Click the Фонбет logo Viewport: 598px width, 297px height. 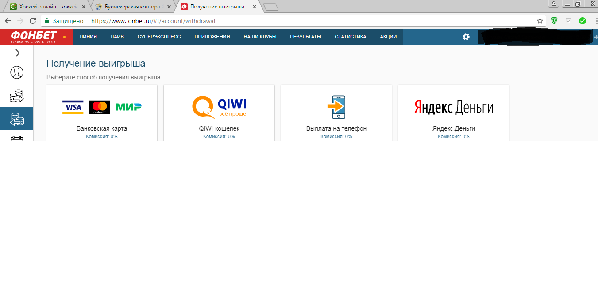(34, 37)
